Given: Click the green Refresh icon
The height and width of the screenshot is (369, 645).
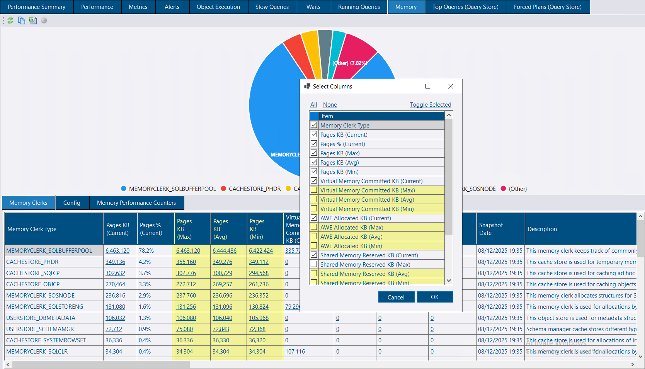Looking at the screenshot, I should 10,20.
